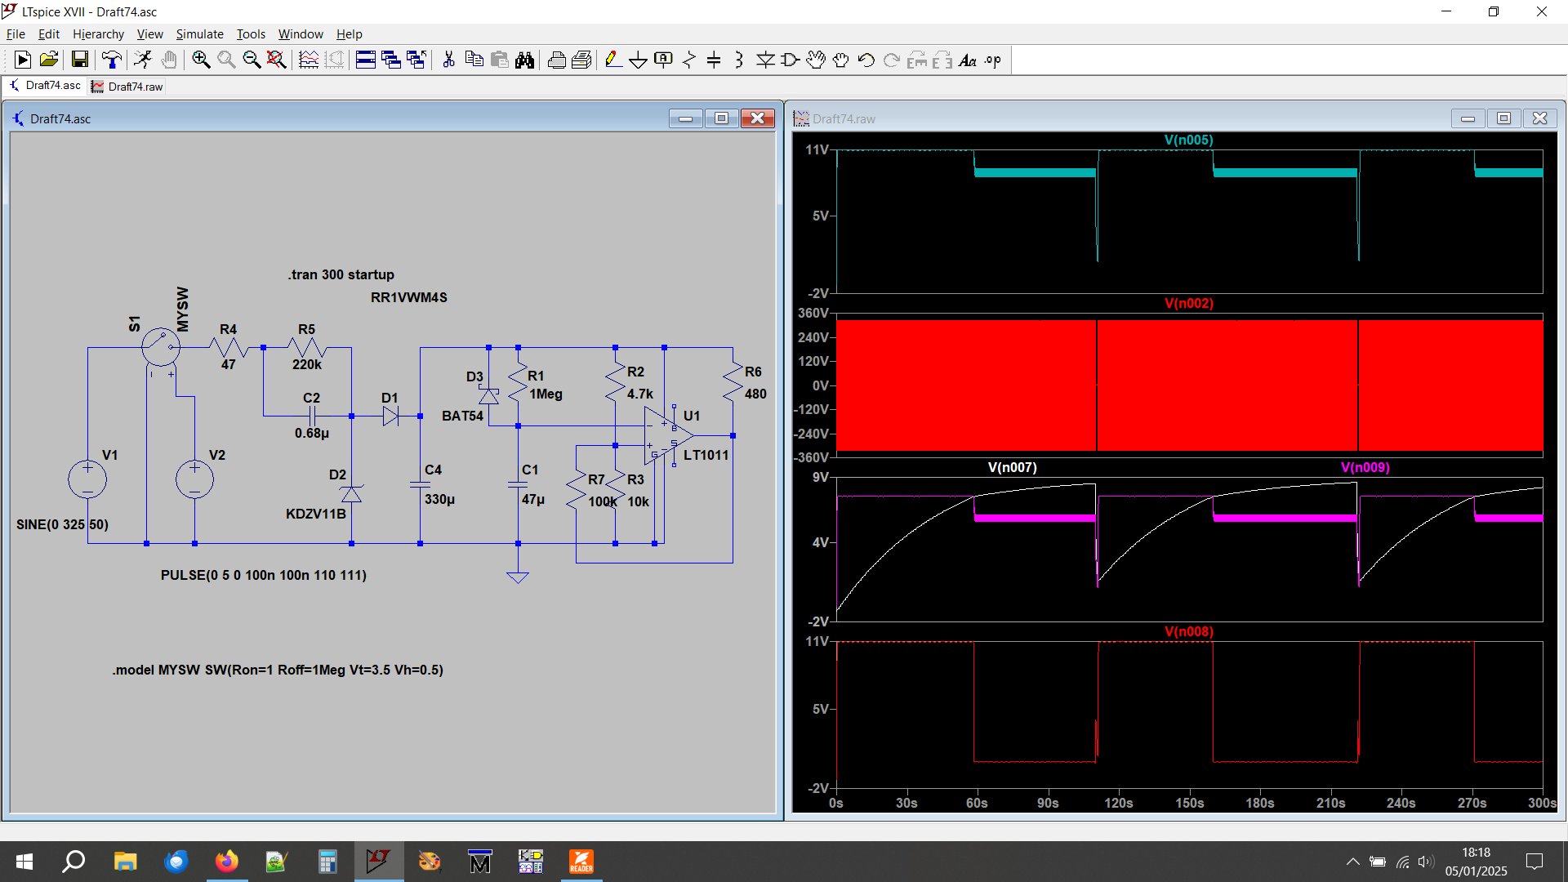Select the capacitor component tool
Screen dimensions: 1568x882
click(x=714, y=60)
